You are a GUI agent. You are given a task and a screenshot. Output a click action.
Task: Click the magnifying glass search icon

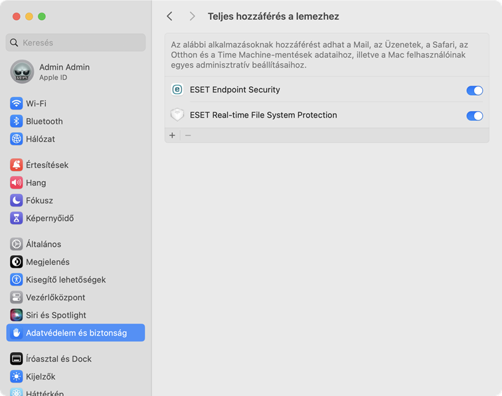pyautogui.click(x=14, y=43)
